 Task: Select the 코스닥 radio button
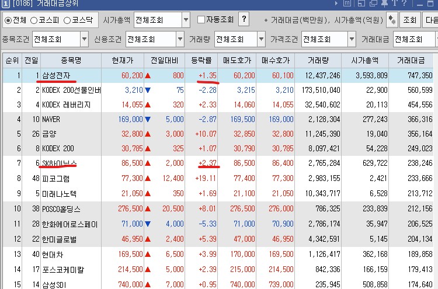67,20
